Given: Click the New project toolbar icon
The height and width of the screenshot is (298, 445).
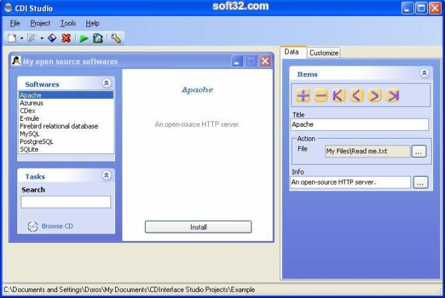Looking at the screenshot, I should point(12,38).
